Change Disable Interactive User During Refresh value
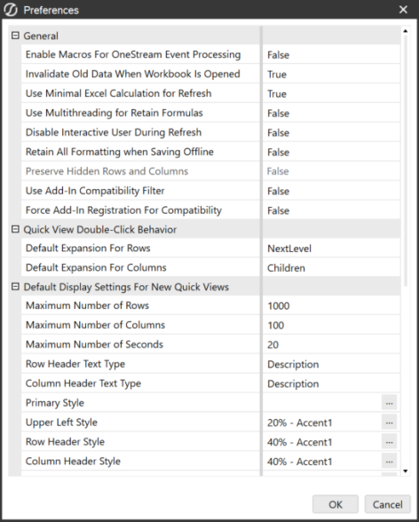This screenshot has width=419, height=522. (331, 132)
